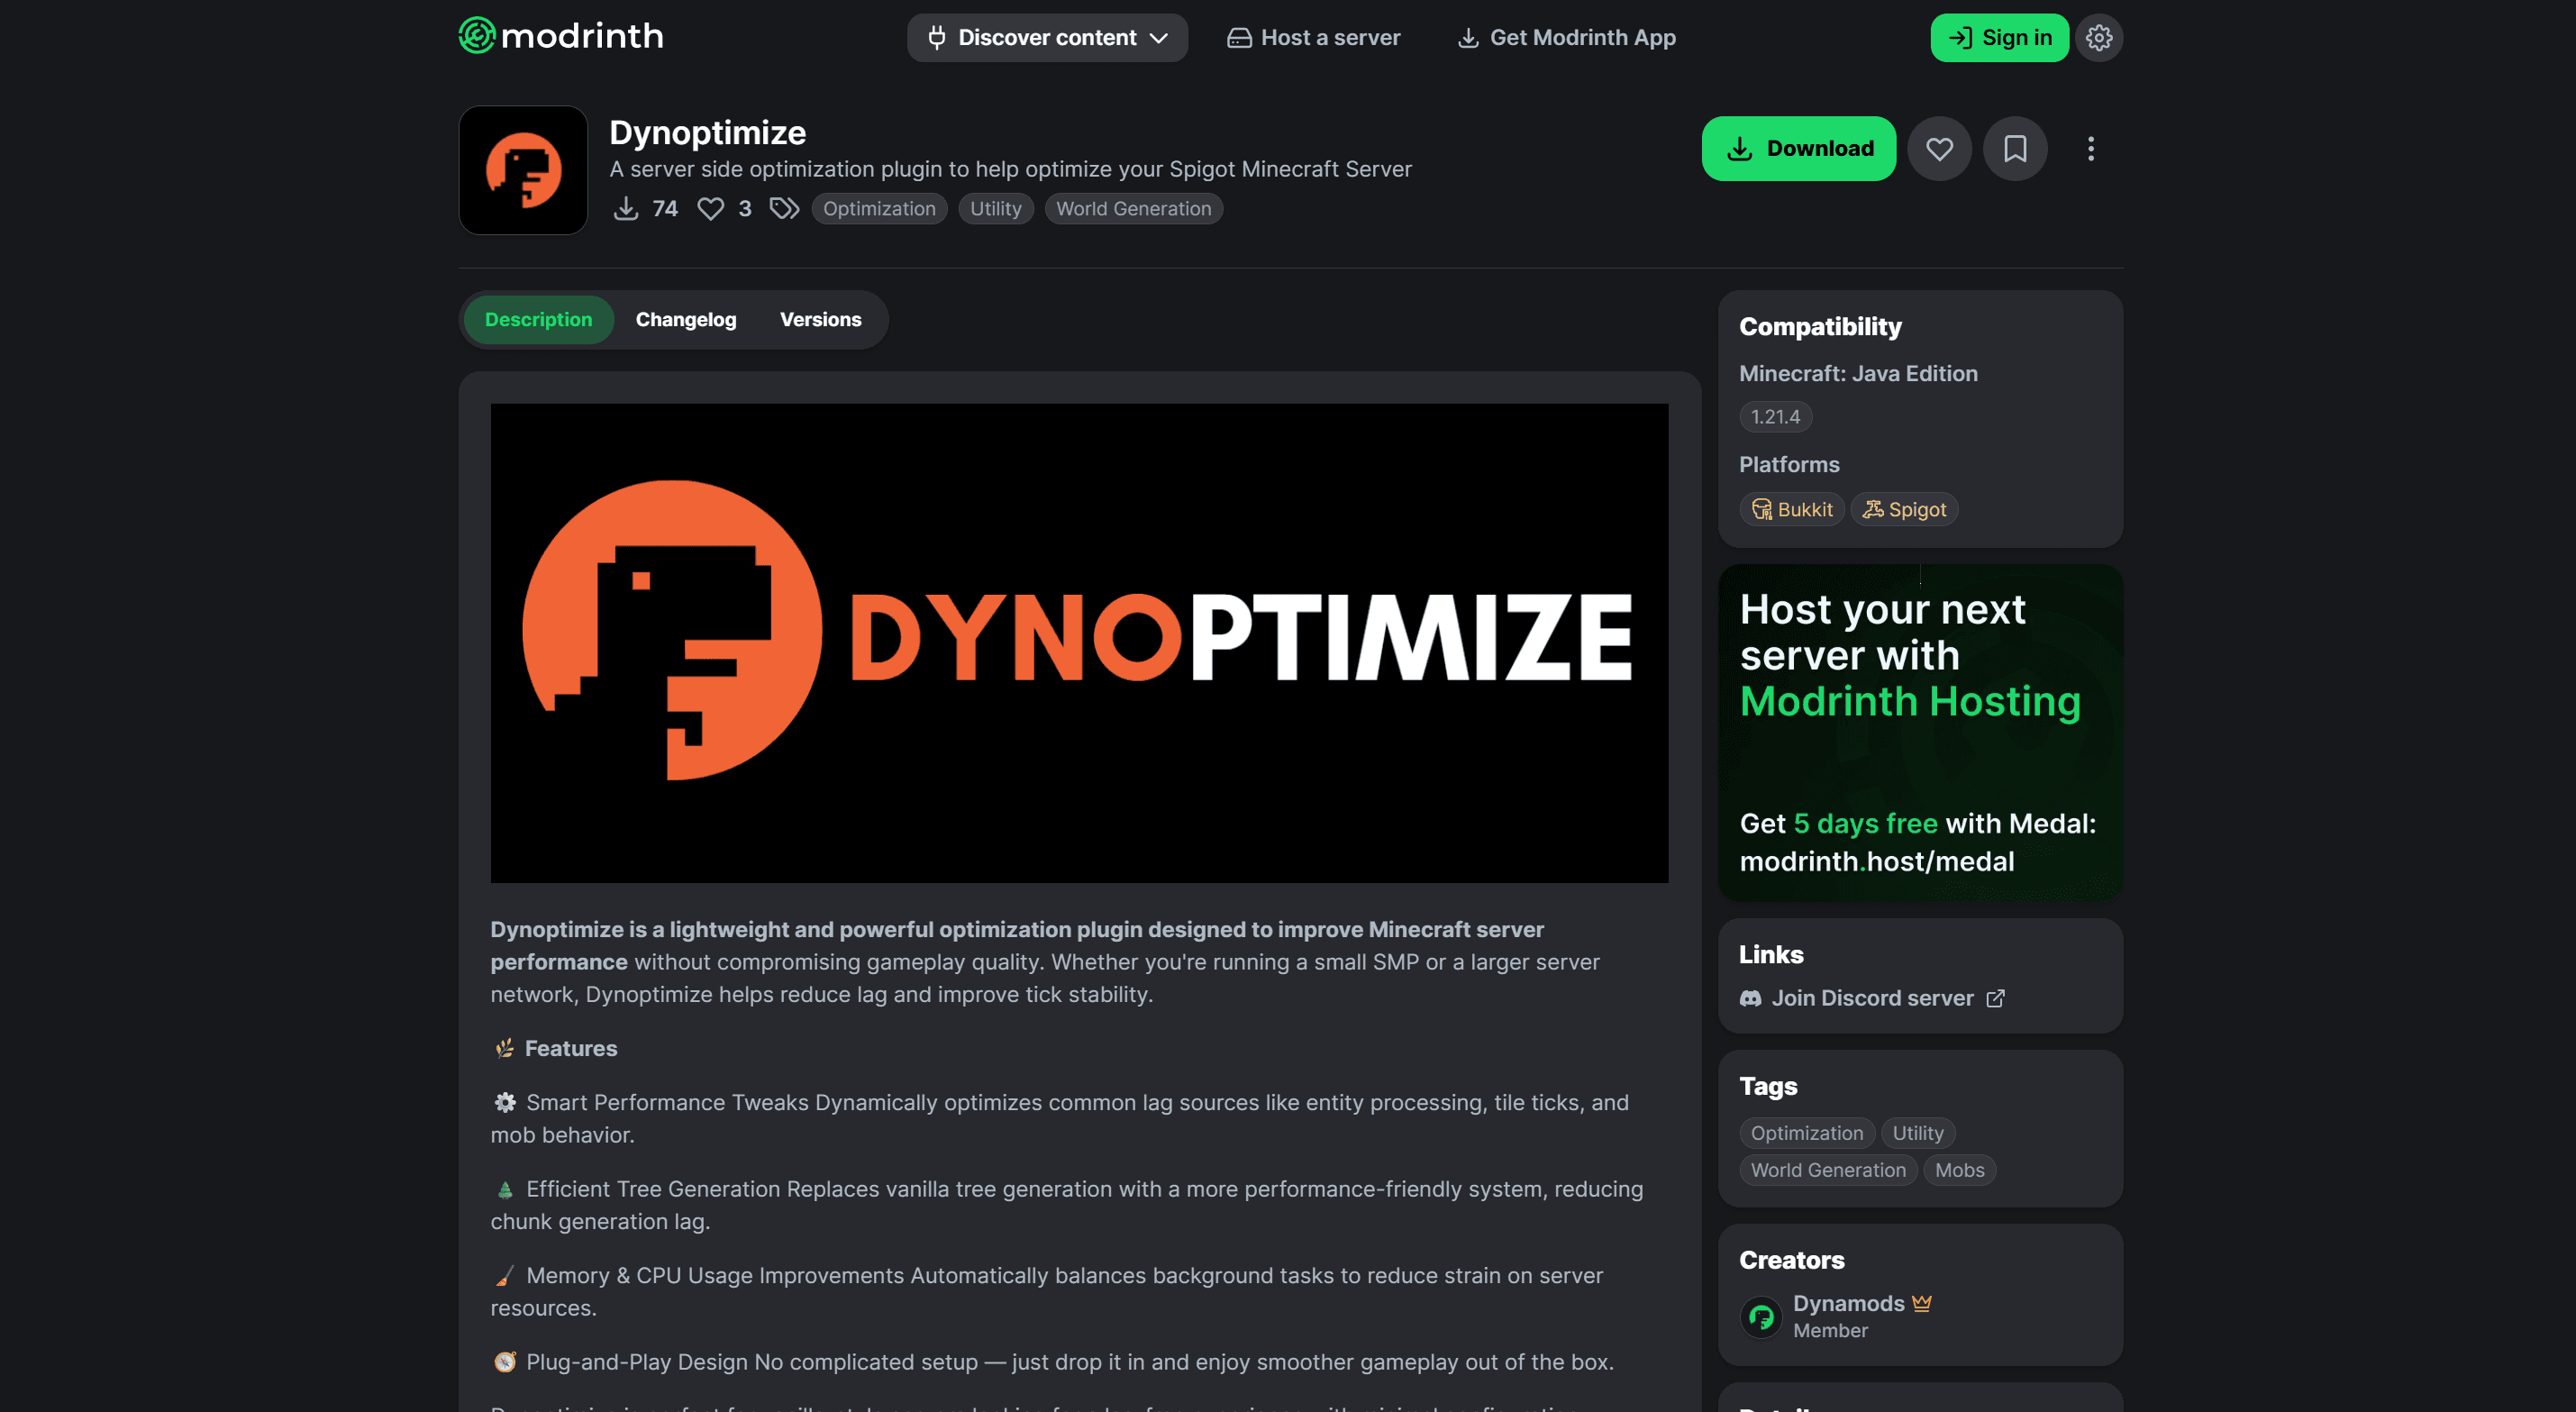Switch to the Changelog tab
The width and height of the screenshot is (2576, 1412).
(686, 319)
